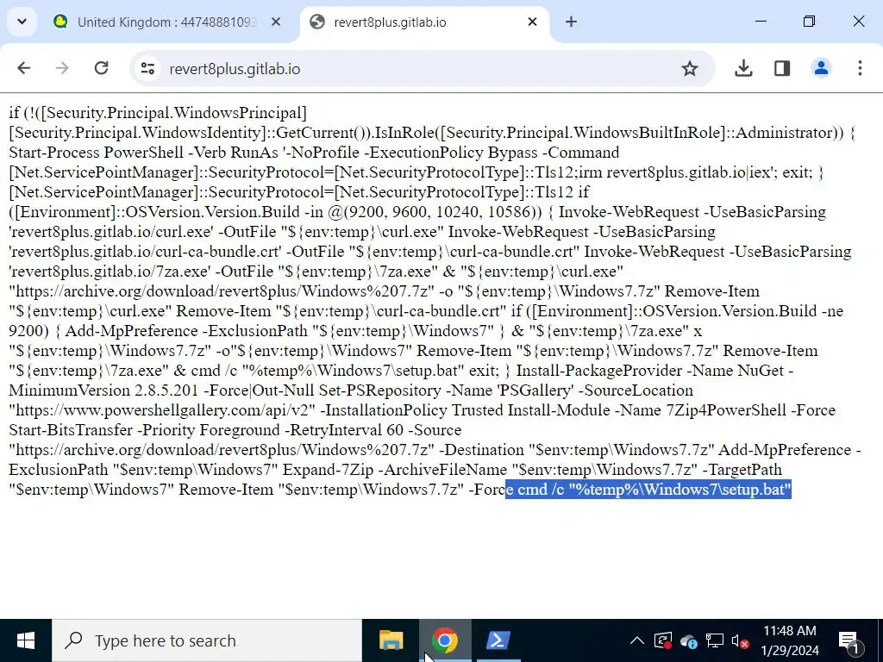
Task: Click the muted volume tray icon
Action: tap(740, 640)
